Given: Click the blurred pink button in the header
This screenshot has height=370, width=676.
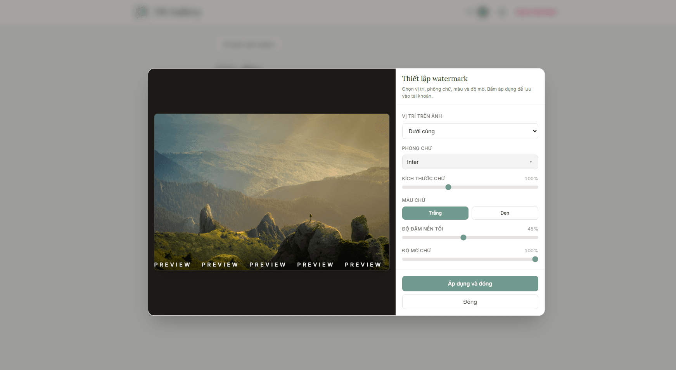Looking at the screenshot, I should click(x=536, y=12).
